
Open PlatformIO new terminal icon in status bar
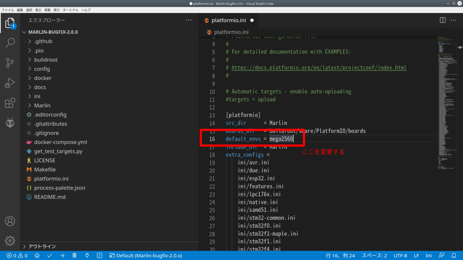[100, 255]
